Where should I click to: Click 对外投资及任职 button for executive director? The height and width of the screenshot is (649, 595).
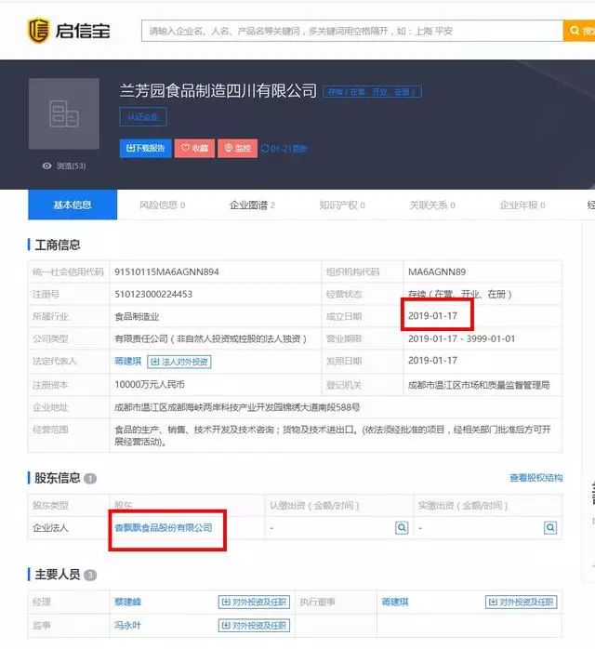522,602
